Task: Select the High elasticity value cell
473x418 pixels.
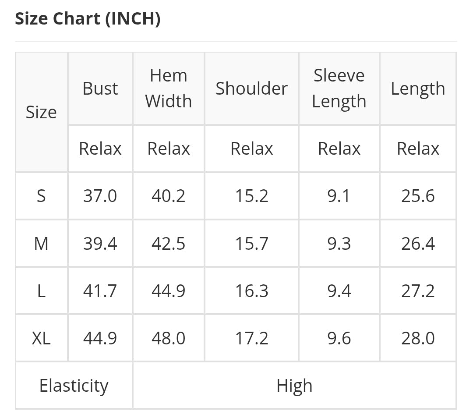Action: (x=294, y=386)
